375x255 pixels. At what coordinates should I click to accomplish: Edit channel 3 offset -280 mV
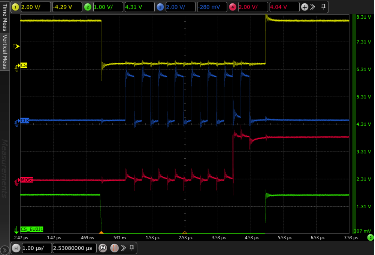[212, 7]
